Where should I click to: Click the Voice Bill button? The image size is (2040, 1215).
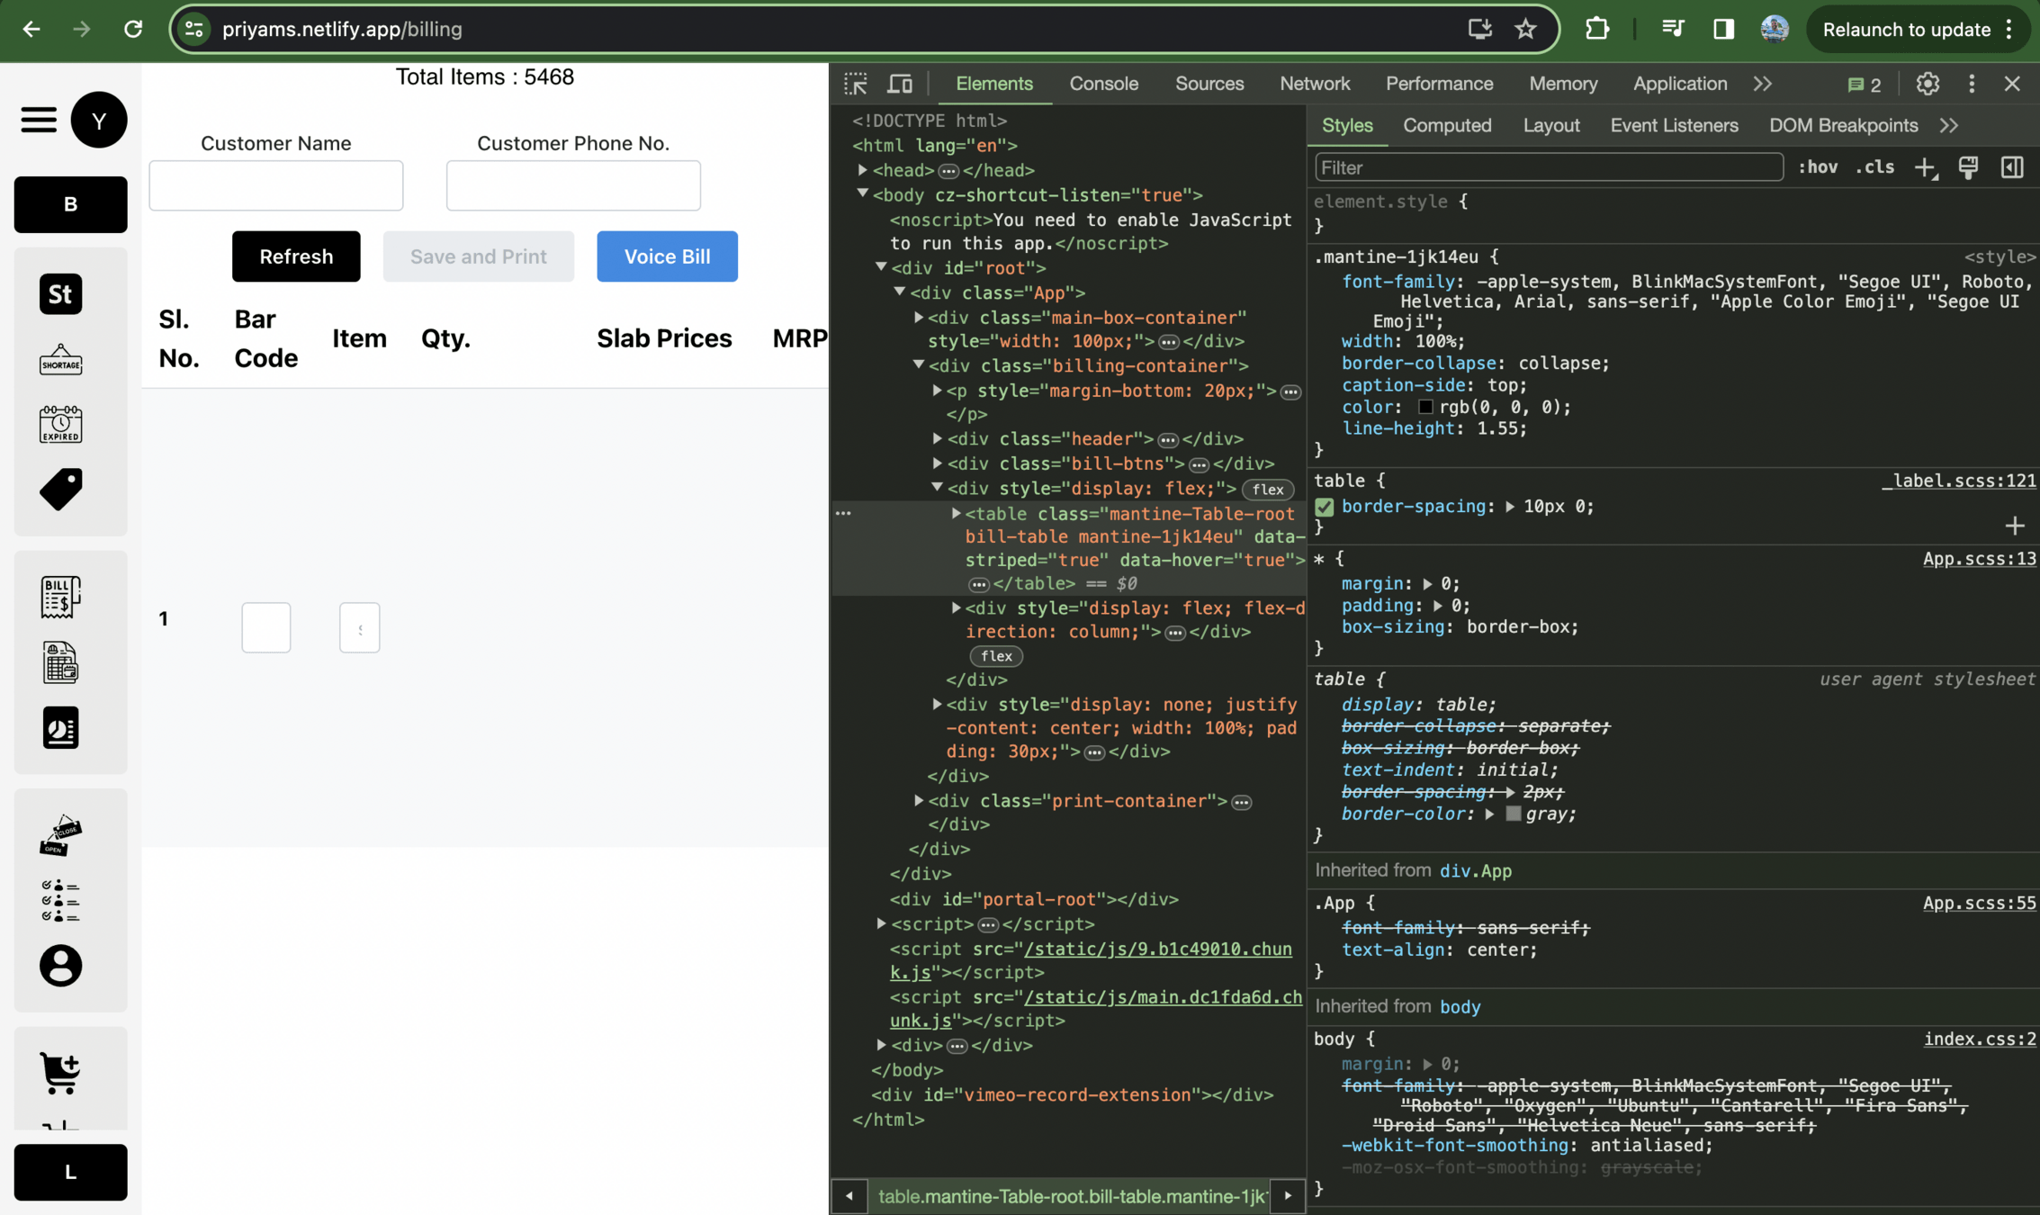(x=667, y=256)
